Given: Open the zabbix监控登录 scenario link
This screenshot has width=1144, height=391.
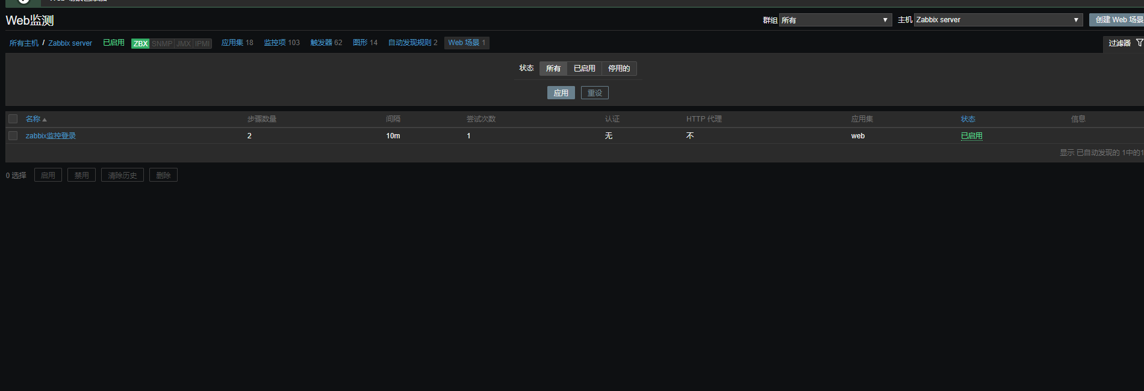Looking at the screenshot, I should coord(51,136).
